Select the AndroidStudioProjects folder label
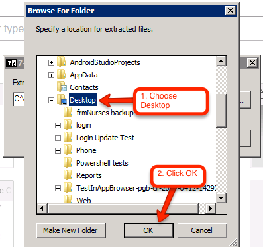263x247 pixels. (x=105, y=62)
